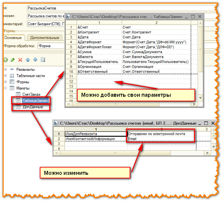The width and height of the screenshot is (224, 203).
Task: Expand the Формы tree node
Action: tap(6, 82)
